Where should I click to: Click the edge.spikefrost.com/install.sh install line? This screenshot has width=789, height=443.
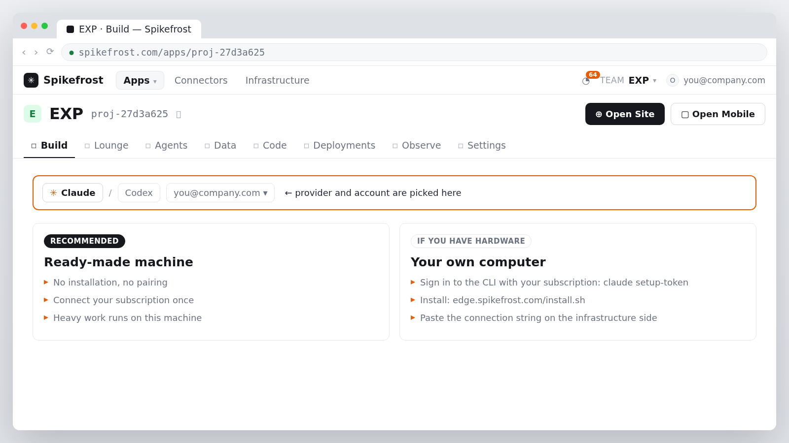click(x=502, y=300)
